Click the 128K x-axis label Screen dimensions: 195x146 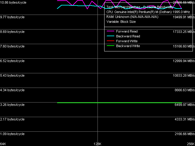[97, 144]
